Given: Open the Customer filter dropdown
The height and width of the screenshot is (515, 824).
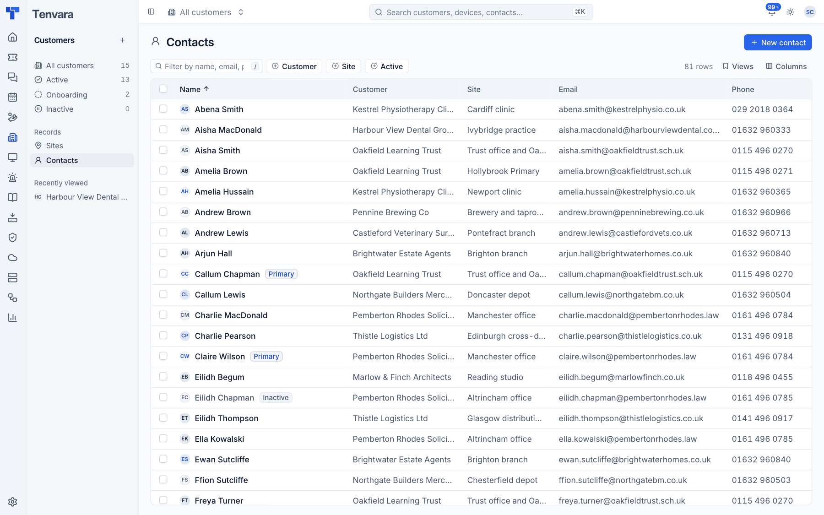Looking at the screenshot, I should click(x=294, y=66).
